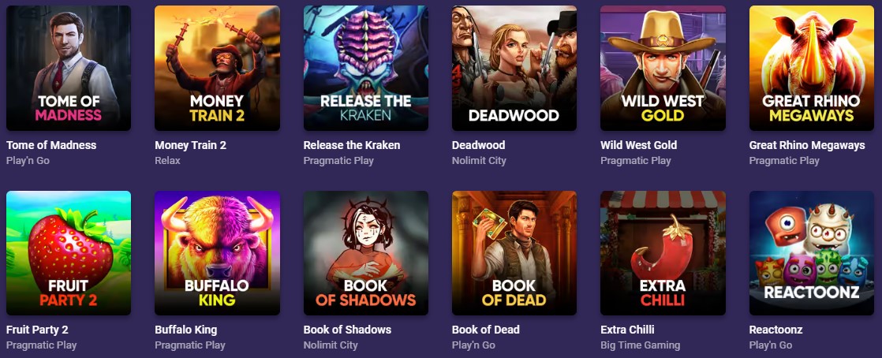Click the 'Relax' provider label

(167, 161)
